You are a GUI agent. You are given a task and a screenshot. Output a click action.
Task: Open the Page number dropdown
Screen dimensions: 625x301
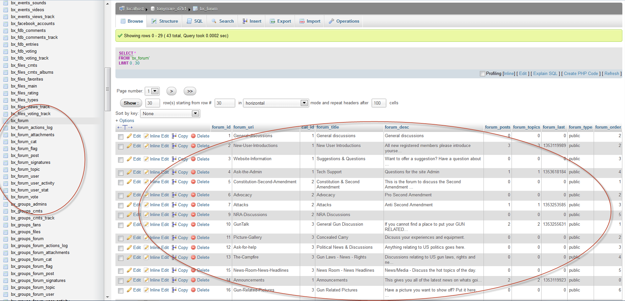[152, 91]
